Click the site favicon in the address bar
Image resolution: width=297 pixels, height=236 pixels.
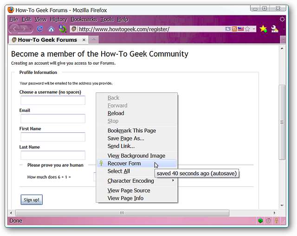(74, 29)
